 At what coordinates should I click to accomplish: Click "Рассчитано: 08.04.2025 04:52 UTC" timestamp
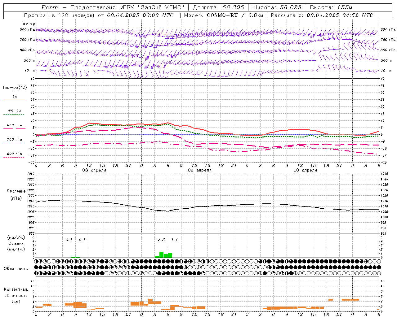[x=322, y=15]
